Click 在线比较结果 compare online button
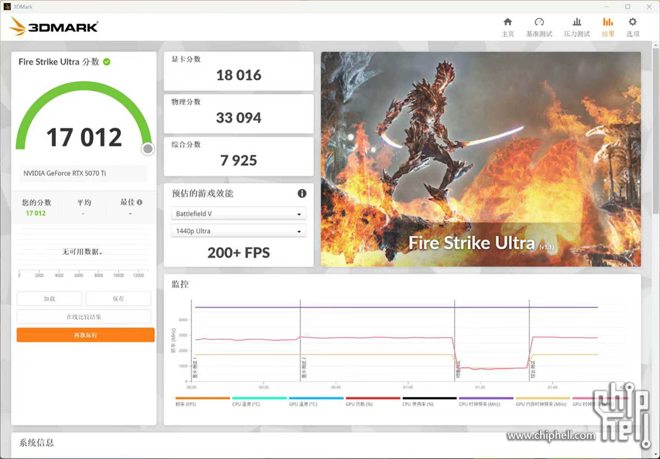This screenshot has height=459, width=660. (84, 317)
